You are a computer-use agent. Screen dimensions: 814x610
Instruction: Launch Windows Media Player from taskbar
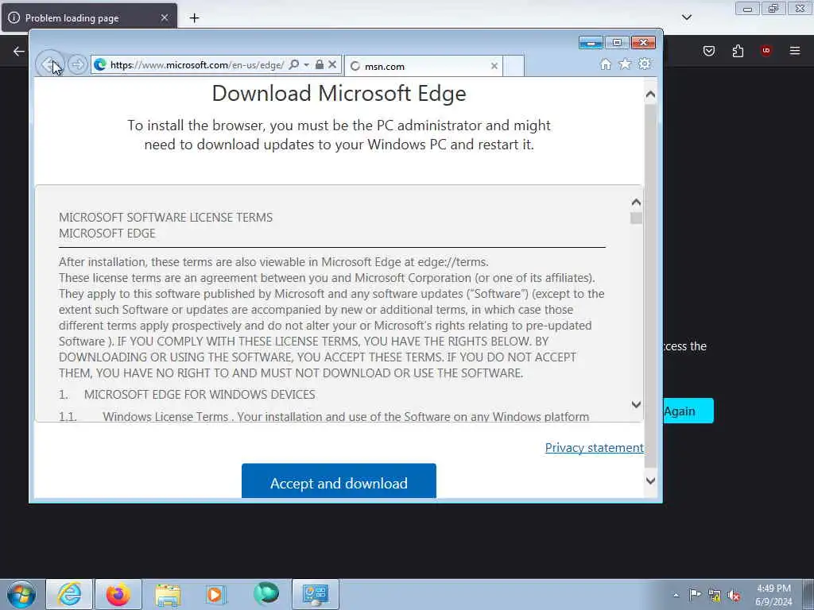point(215,594)
